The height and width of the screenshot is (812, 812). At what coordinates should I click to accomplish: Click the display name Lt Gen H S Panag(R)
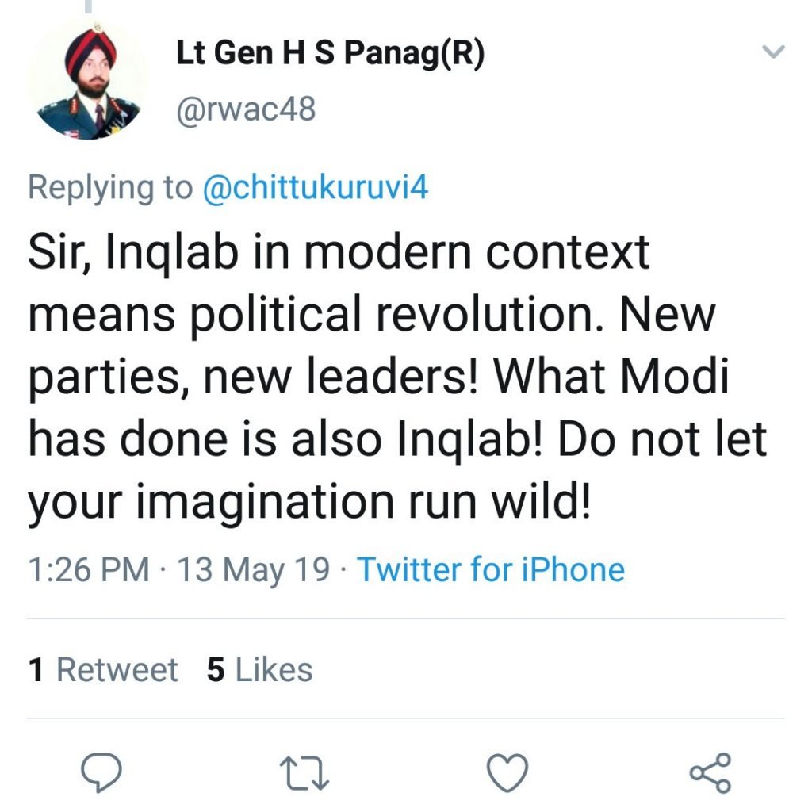[331, 54]
